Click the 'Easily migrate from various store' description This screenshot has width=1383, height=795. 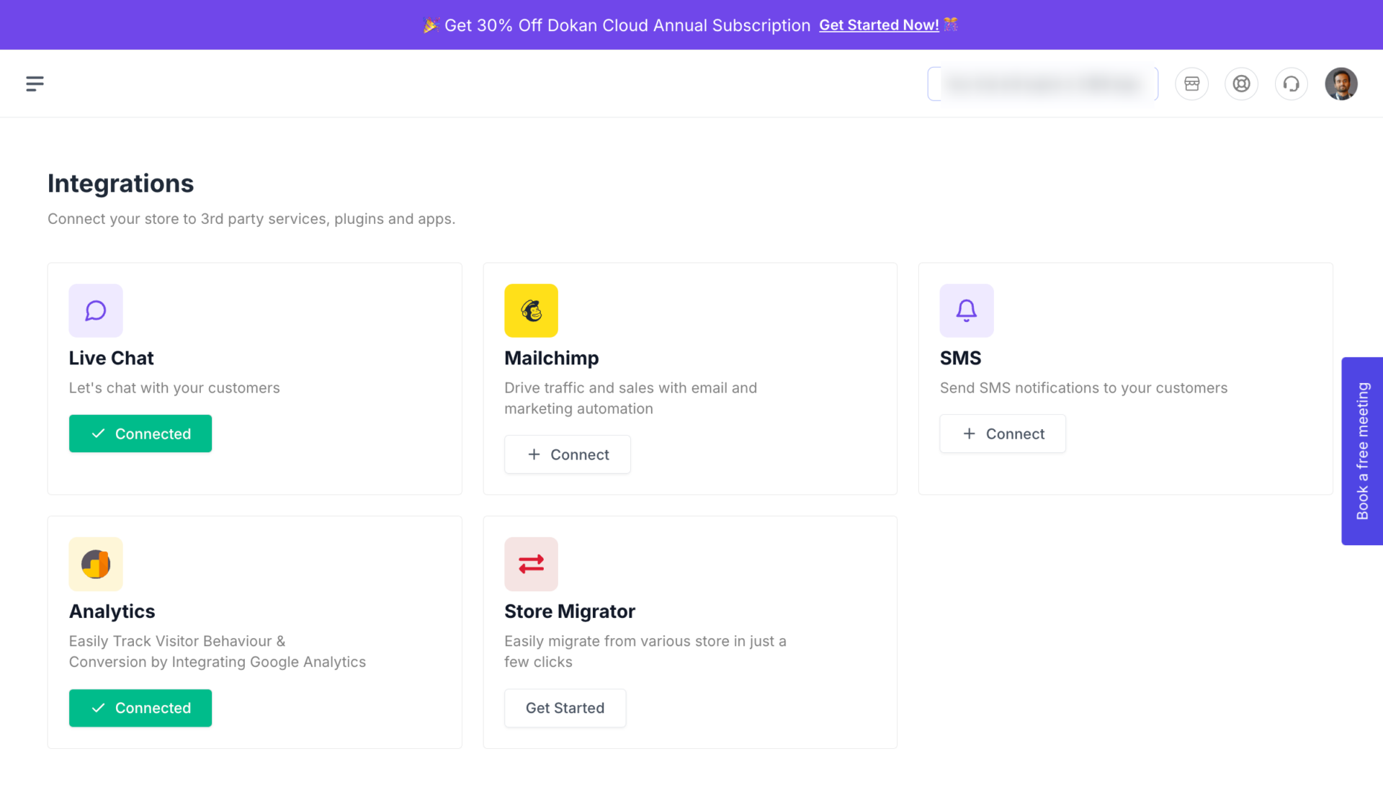(645, 652)
